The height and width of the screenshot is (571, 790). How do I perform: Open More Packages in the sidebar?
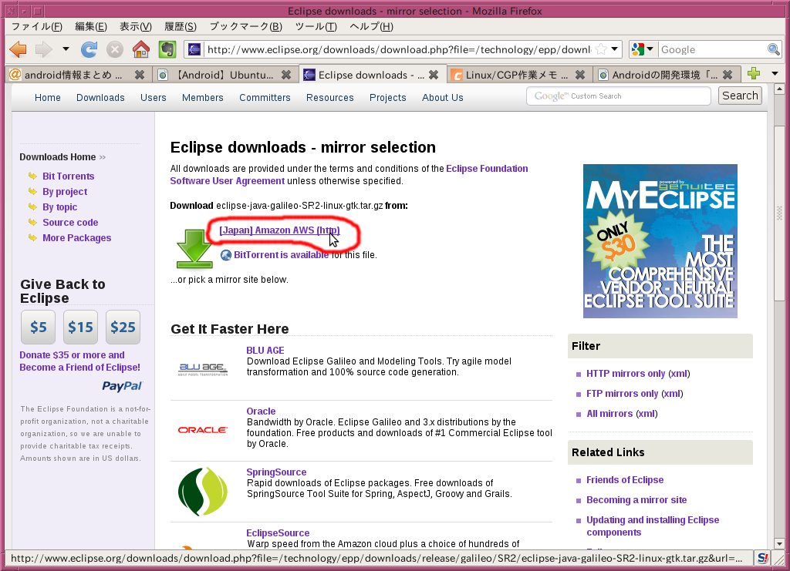77,238
